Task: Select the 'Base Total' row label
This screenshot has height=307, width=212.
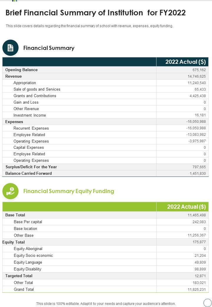Action: coord(15,215)
